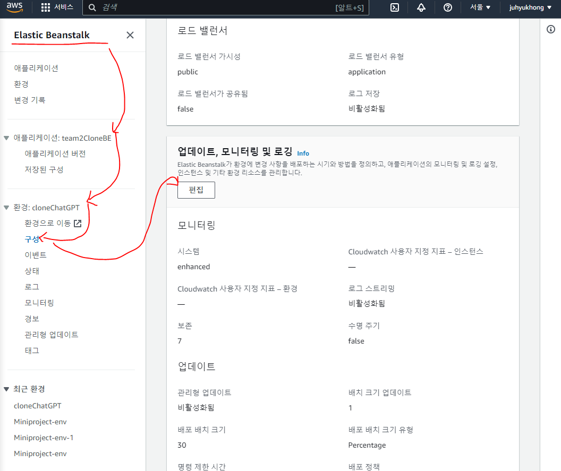The width and height of the screenshot is (561, 471).
Task: Click the 업데이트 section heading
Action: 197,366
